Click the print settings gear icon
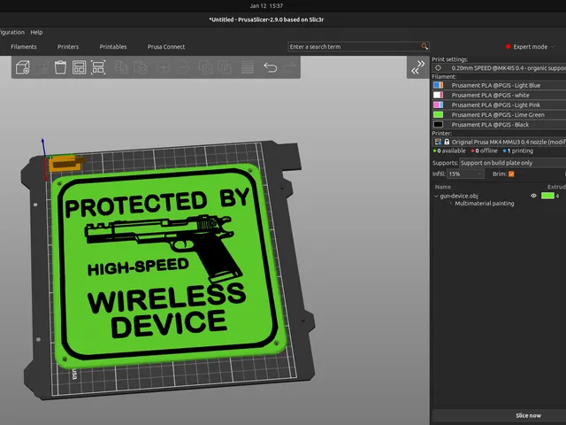This screenshot has width=566, height=425. tap(439, 67)
